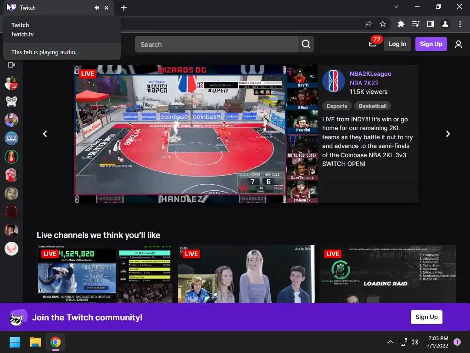Expand the system tray hidden icons chevron
Image resolution: width=470 pixels, height=353 pixels.
point(390,342)
